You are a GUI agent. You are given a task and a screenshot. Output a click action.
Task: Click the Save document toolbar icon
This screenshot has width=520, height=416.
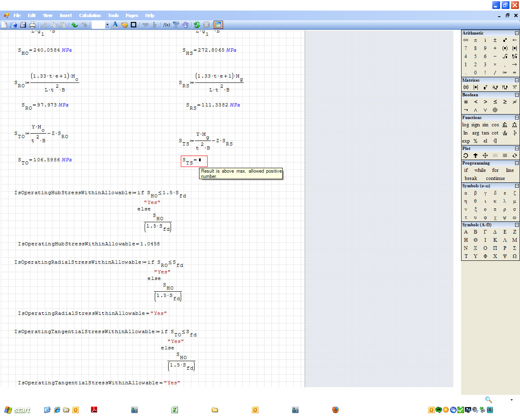tap(23, 25)
